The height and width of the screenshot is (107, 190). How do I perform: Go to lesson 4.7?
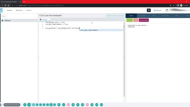[x=78, y=105]
